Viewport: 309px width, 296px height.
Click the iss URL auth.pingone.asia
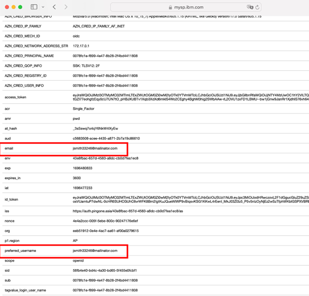(128, 211)
